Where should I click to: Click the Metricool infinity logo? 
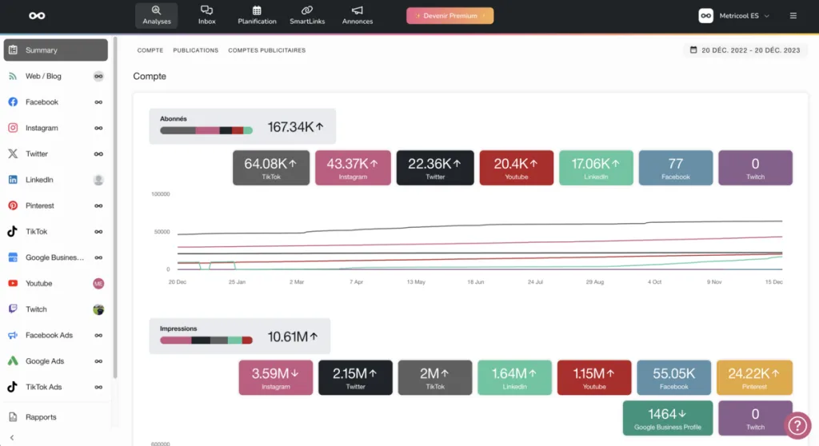point(37,16)
